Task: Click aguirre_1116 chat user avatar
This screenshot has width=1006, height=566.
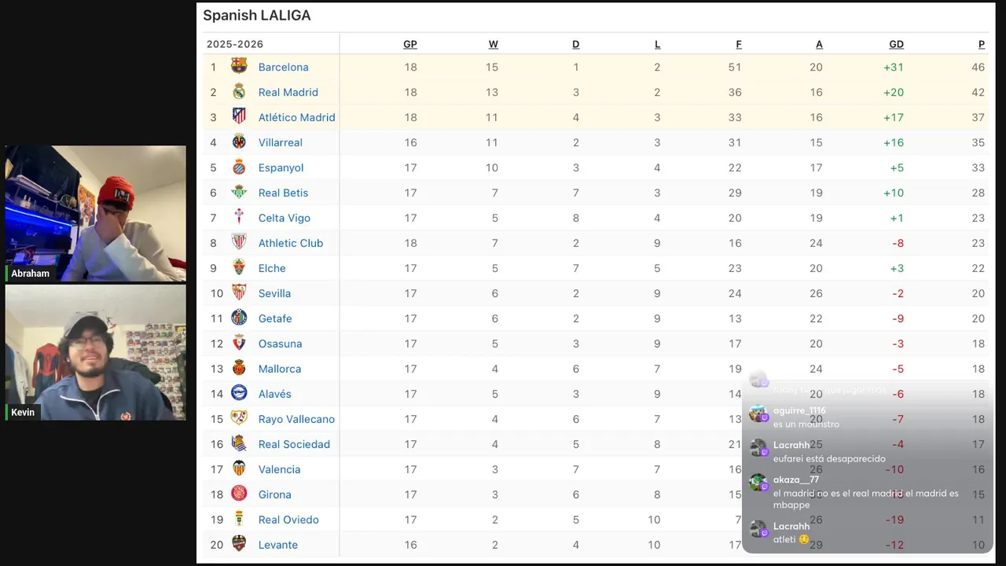Action: click(758, 413)
